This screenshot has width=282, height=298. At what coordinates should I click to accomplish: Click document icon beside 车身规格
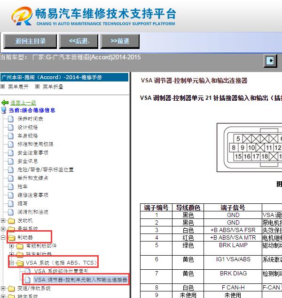[11, 136]
